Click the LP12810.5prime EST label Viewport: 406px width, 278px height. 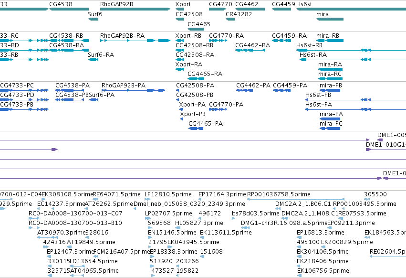(x=168, y=194)
